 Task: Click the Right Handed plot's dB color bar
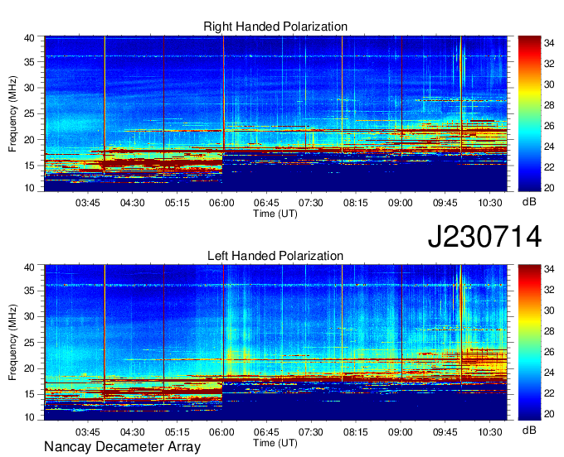coord(529,113)
